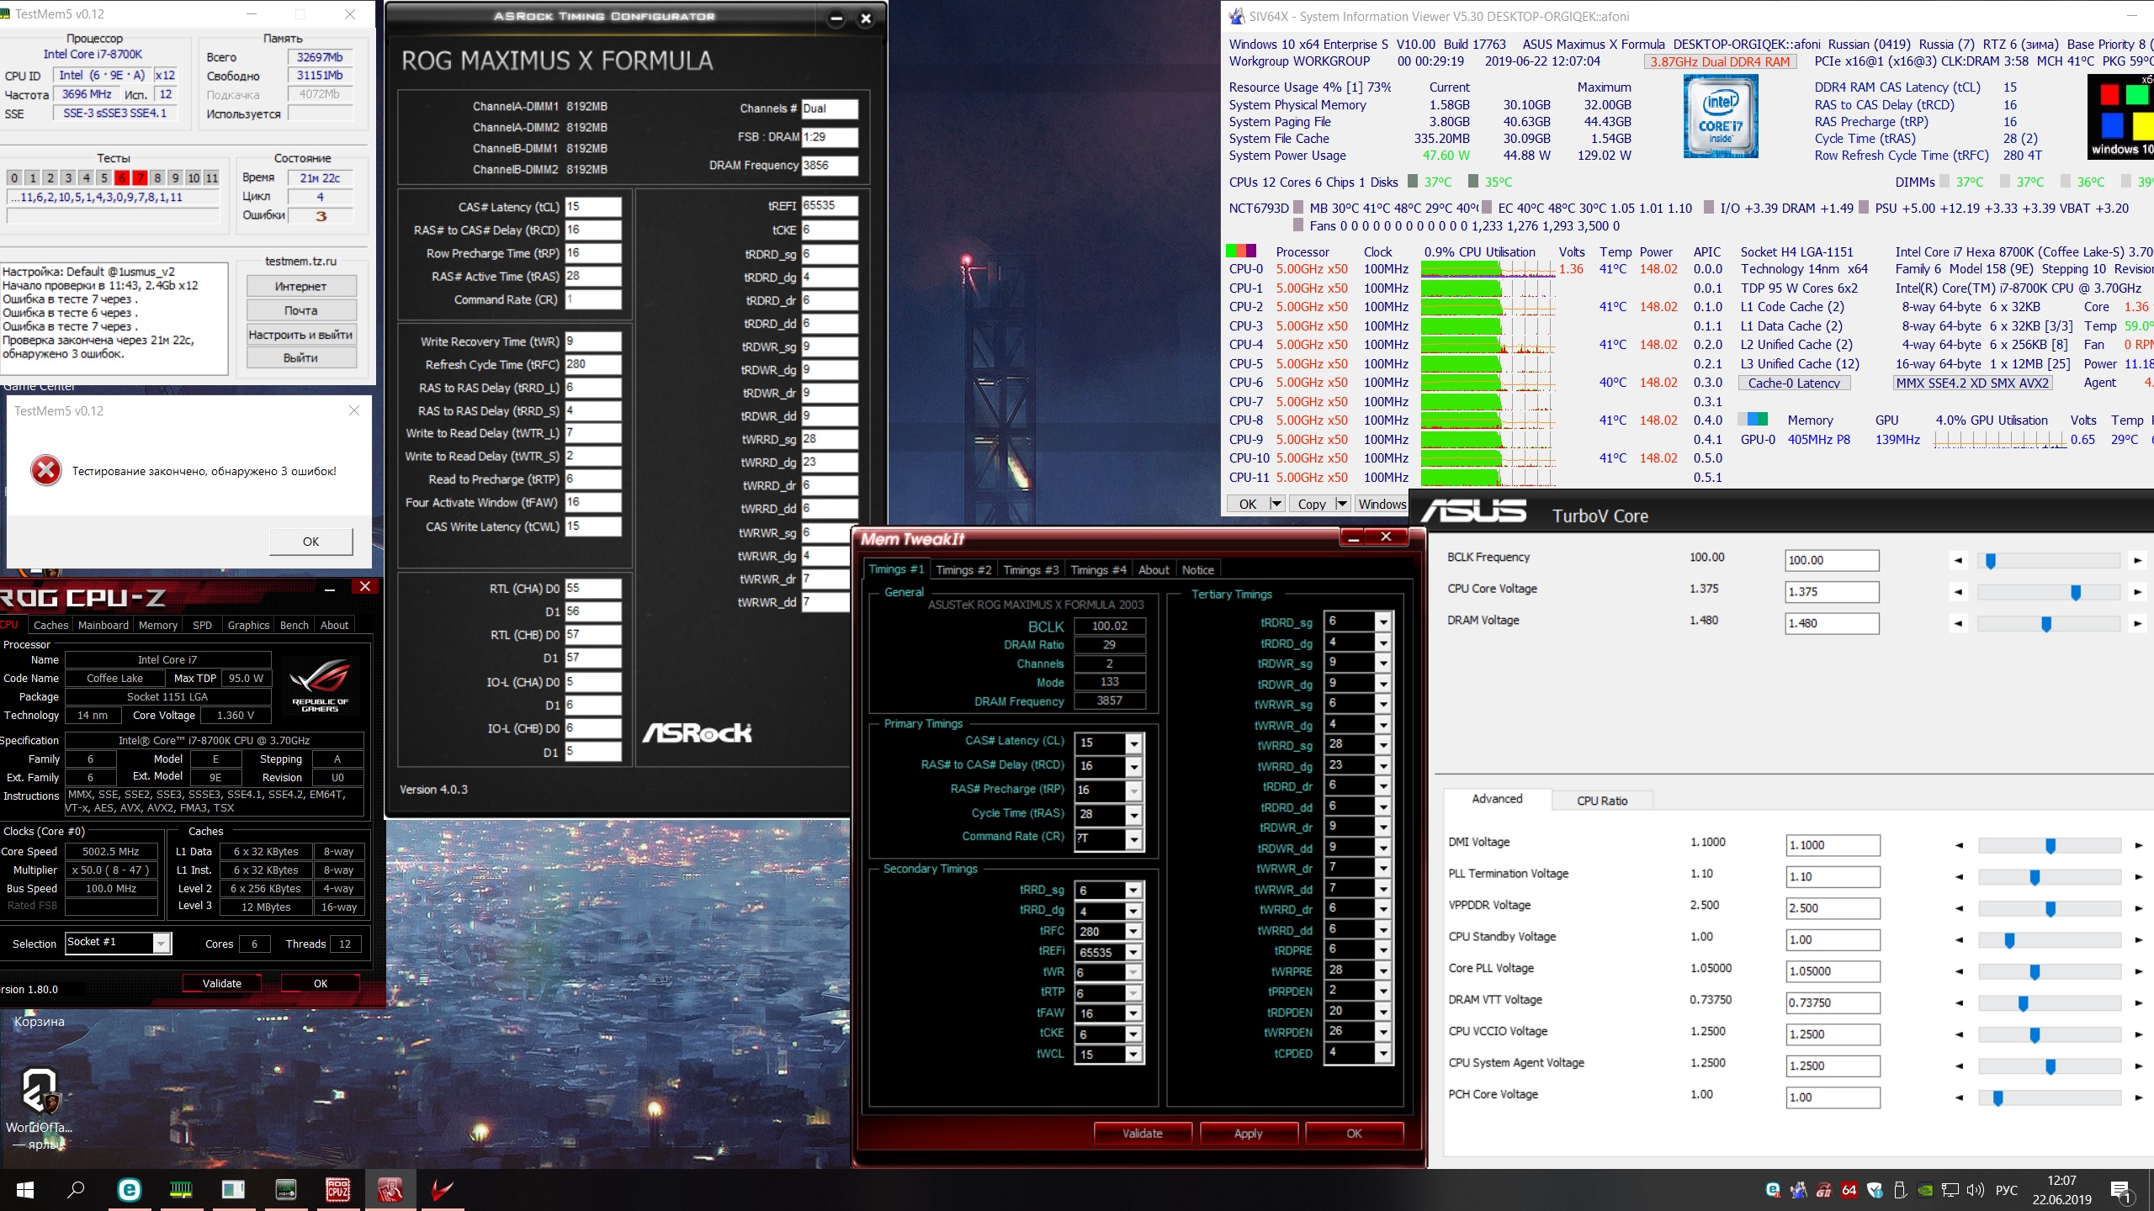Viewport: 2154px width, 1211px height.
Task: Switch to the Timings #2 tab
Action: (963, 569)
